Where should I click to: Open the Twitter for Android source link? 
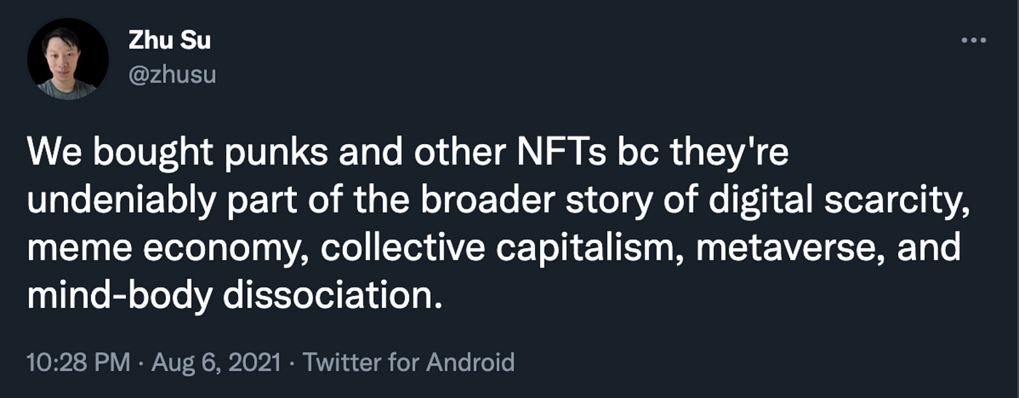point(408,362)
